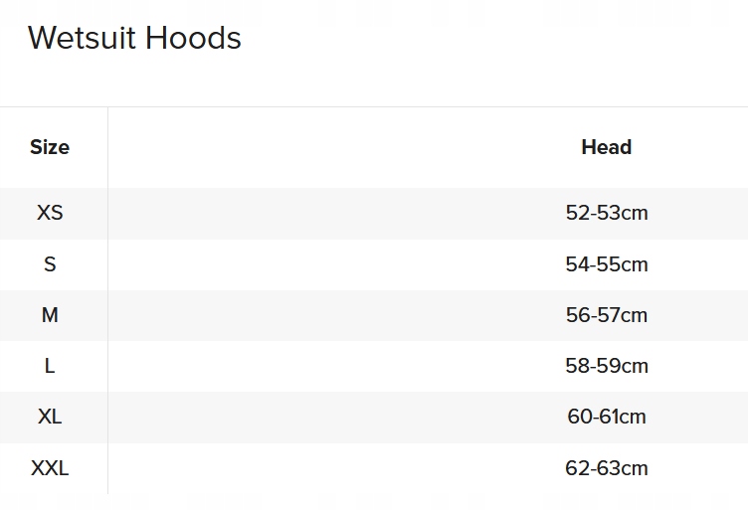
Task: Select the XL size label
Action: tap(50, 417)
